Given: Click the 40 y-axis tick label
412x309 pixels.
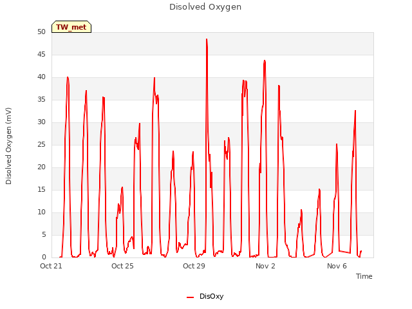Looking at the screenshot, I should pos(41,77).
